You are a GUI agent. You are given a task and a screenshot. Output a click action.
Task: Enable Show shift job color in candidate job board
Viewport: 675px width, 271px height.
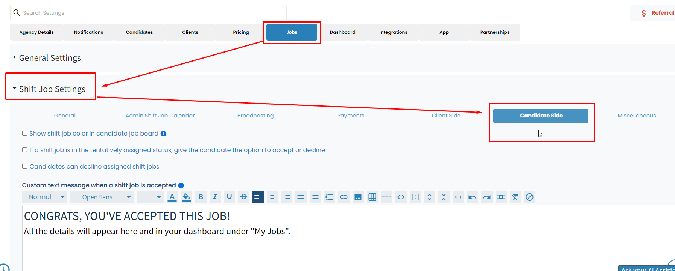[24, 133]
